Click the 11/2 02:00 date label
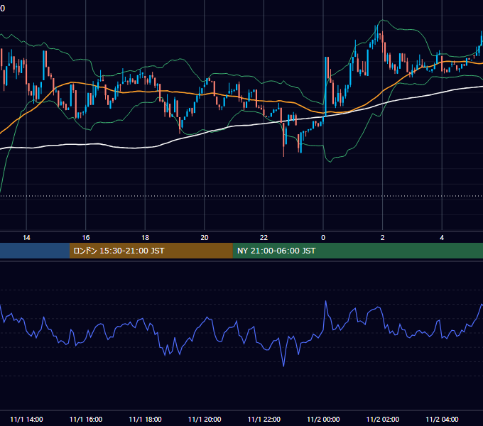Image resolution: width=483 pixels, height=426 pixels. tap(383, 419)
